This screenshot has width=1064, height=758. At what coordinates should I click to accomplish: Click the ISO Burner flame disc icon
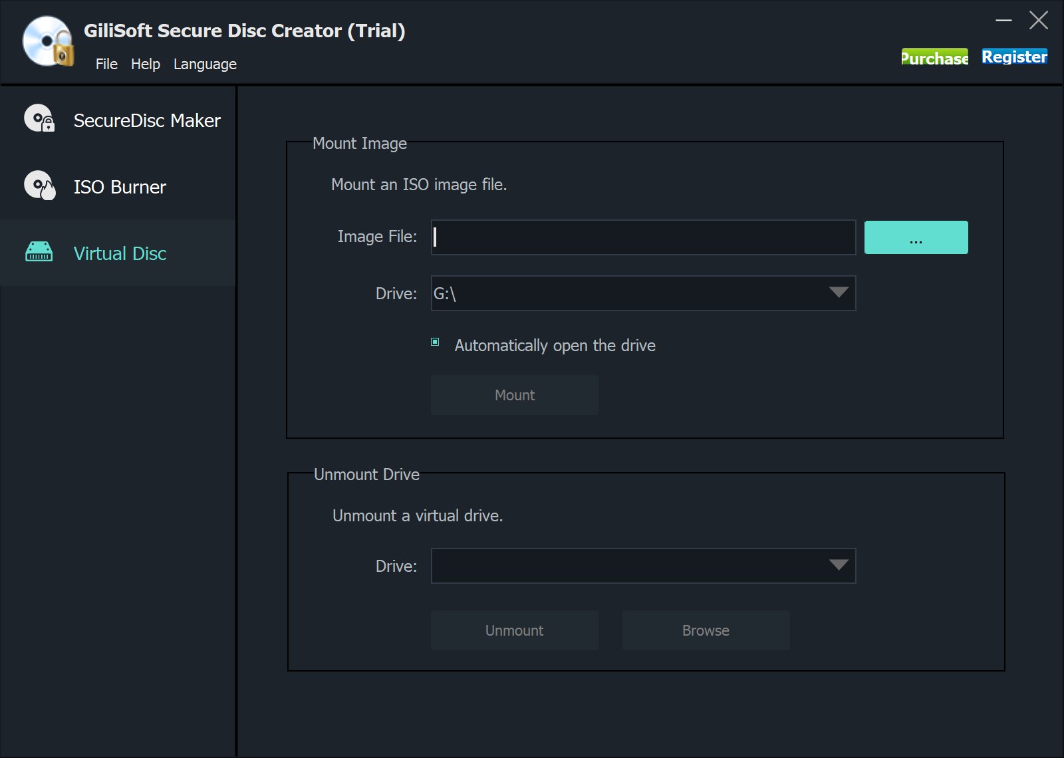coord(39,186)
